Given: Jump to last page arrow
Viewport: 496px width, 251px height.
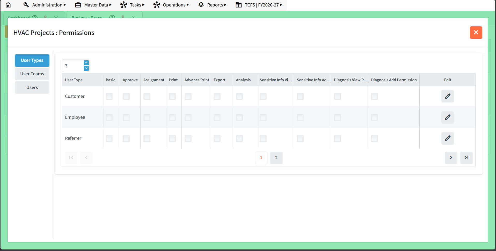Looking at the screenshot, I should [x=466, y=158].
